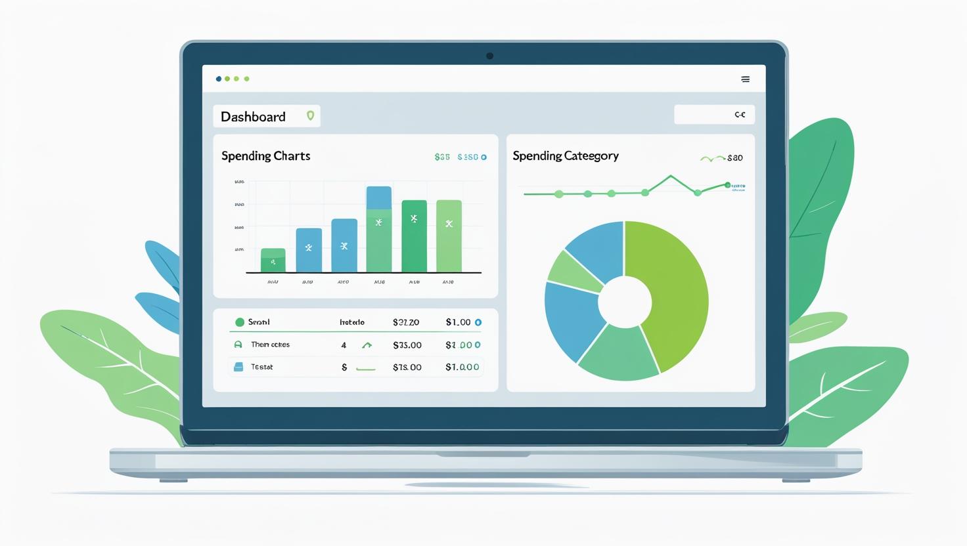Select the Them ceres row label

[x=270, y=345]
